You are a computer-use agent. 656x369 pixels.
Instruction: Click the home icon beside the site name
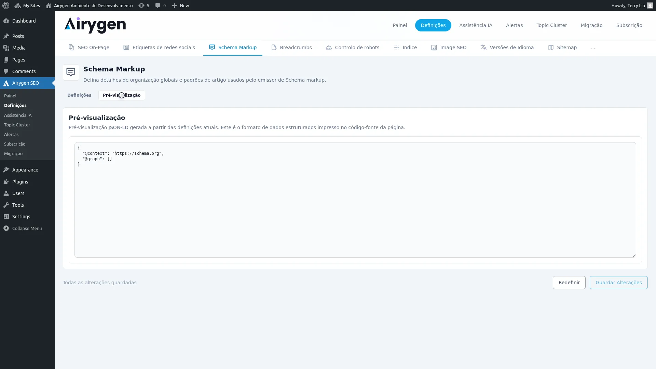[x=49, y=5]
